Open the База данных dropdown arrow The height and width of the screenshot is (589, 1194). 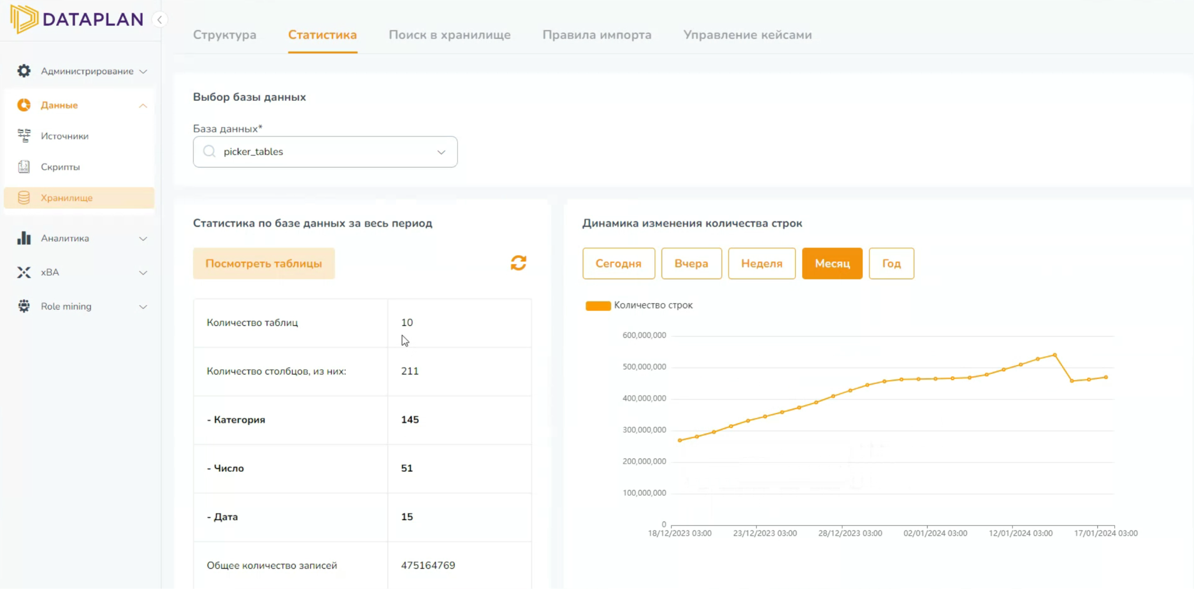(441, 152)
